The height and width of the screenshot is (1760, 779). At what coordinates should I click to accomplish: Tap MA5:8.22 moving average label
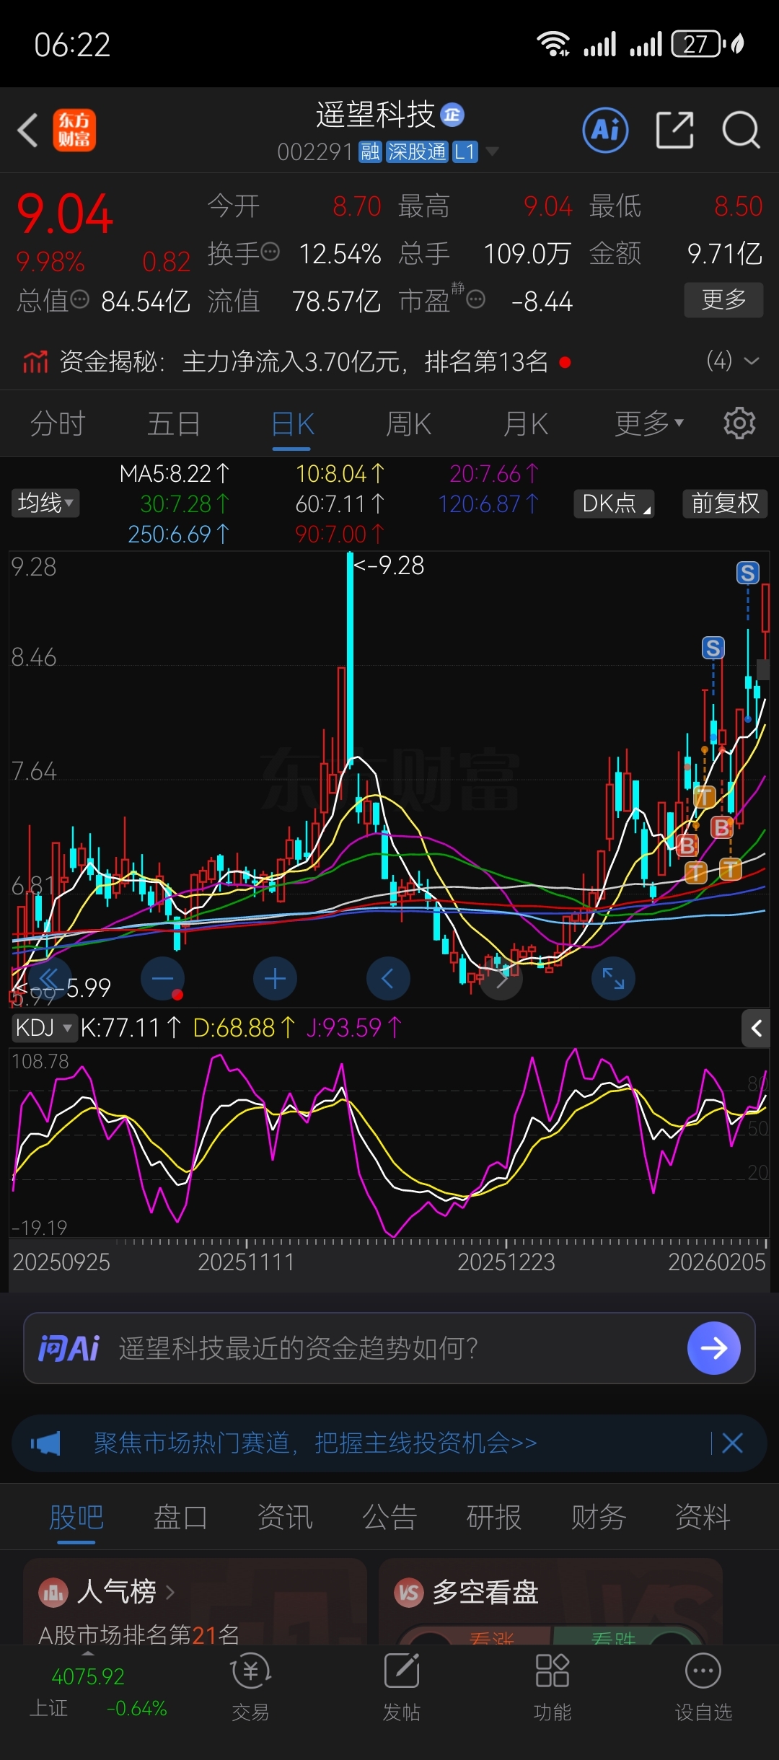coord(174,474)
